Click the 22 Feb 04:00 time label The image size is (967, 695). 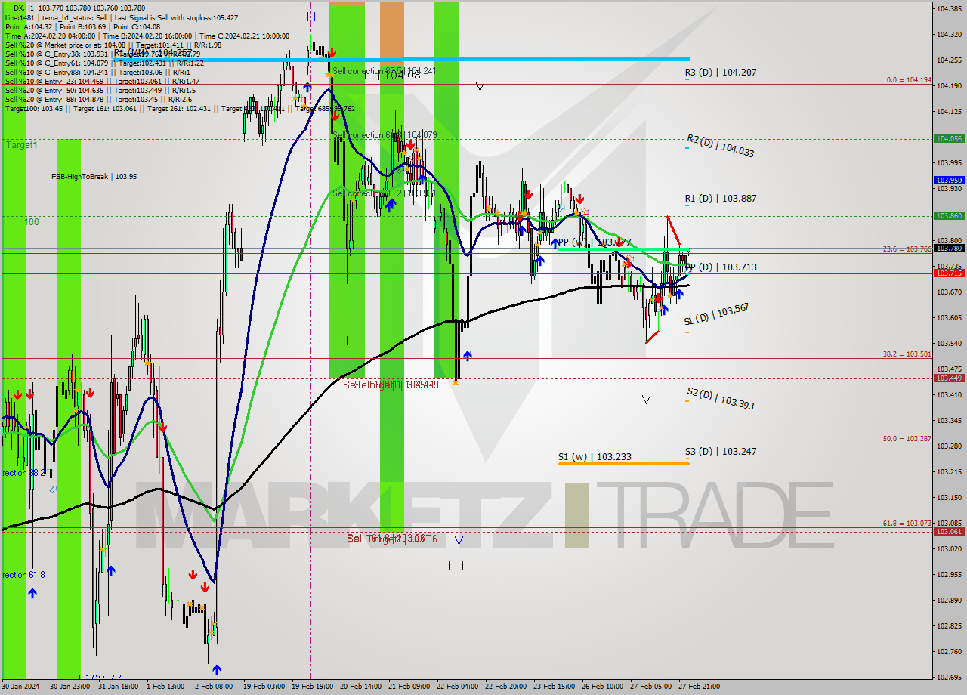pyautogui.click(x=457, y=687)
